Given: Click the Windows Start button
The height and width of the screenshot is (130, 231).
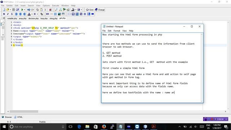Looking at the screenshot, I should 4,127.
